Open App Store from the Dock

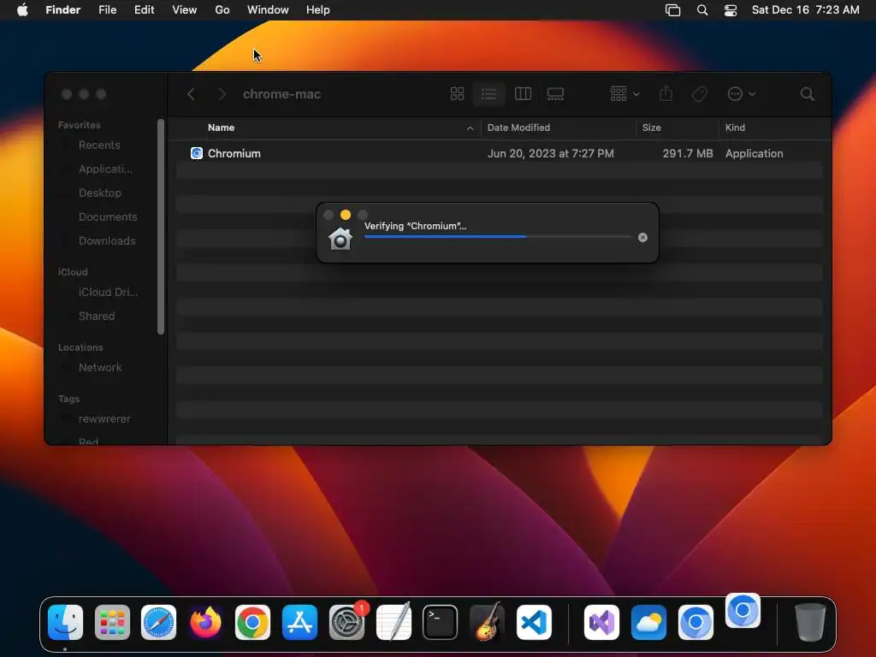pos(299,623)
